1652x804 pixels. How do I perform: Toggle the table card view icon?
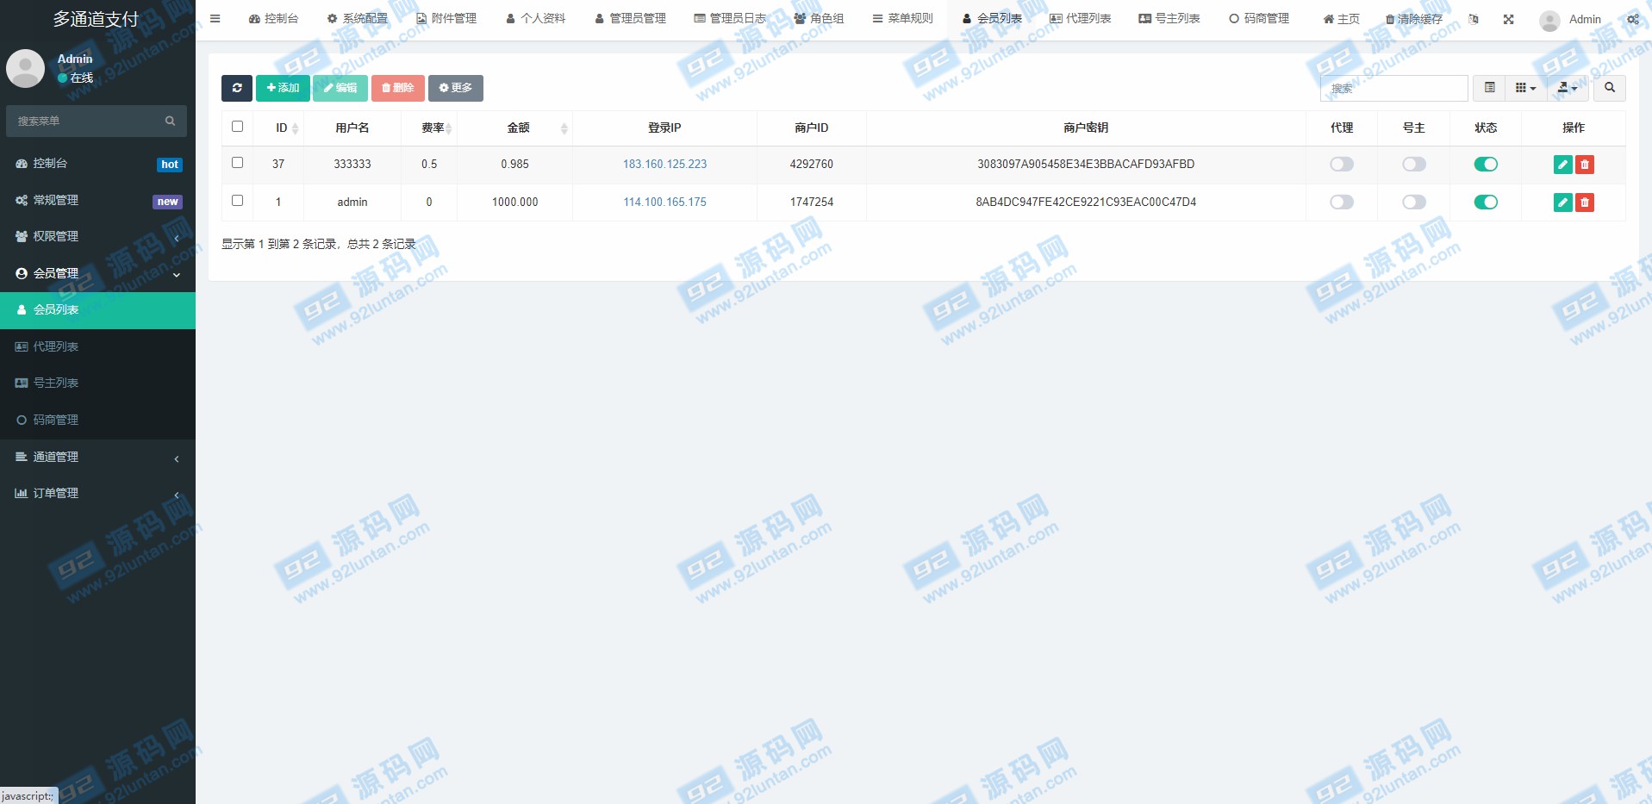coord(1489,88)
